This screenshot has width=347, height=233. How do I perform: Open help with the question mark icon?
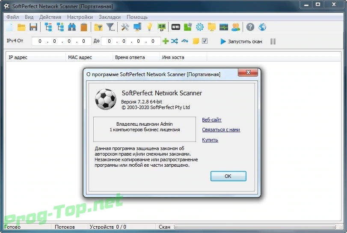pyautogui.click(x=250, y=27)
